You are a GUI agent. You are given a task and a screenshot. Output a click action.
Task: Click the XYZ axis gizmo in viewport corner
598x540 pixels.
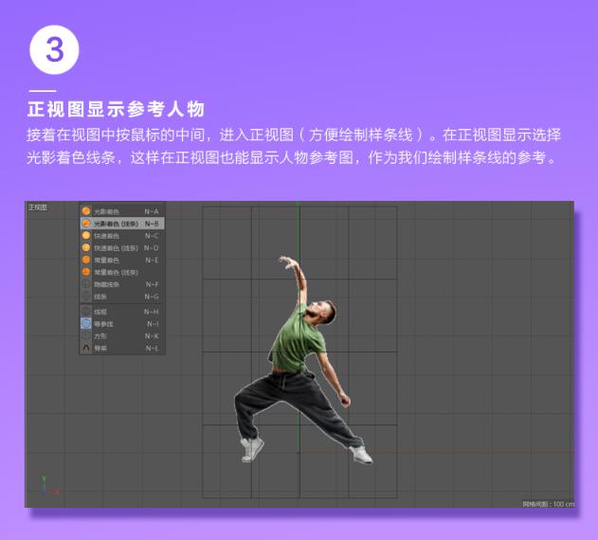tap(49, 486)
